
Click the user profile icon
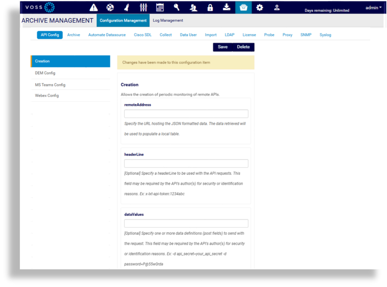(x=276, y=7)
